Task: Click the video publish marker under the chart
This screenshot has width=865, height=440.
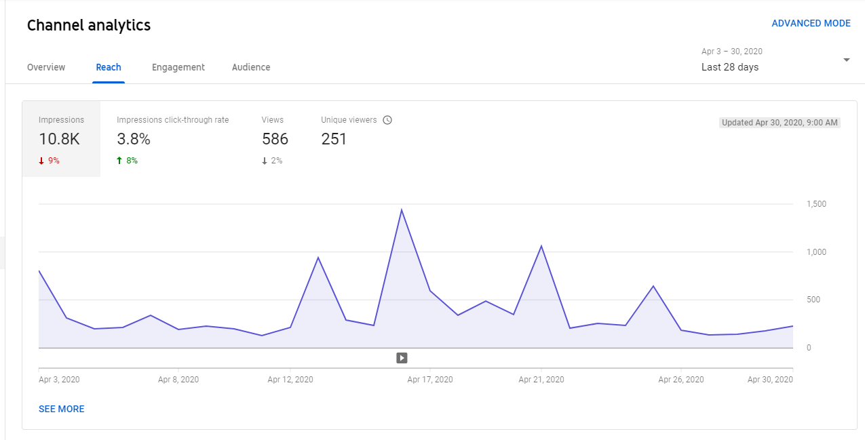Action: [402, 358]
